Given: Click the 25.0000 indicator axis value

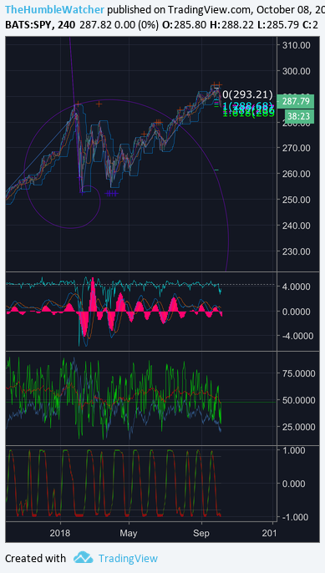Looking at the screenshot, I should 298,427.
